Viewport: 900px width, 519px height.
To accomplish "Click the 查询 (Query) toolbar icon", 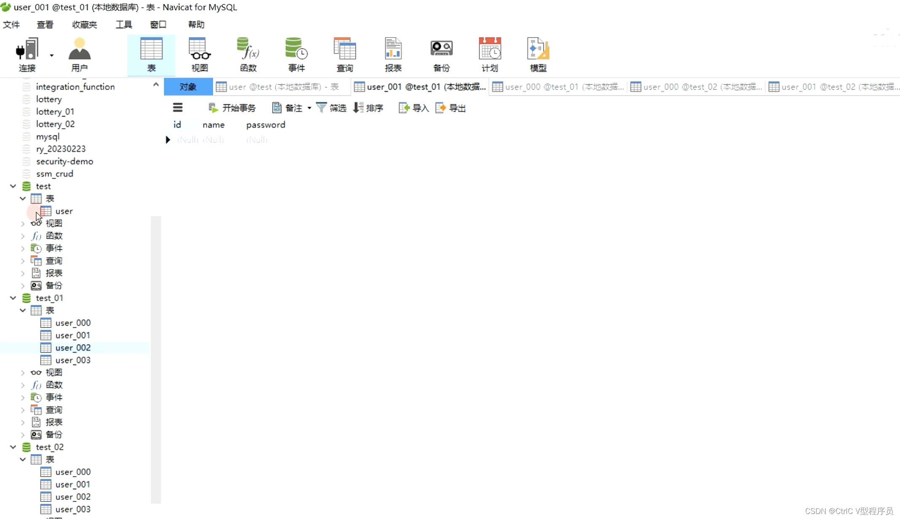I will tap(344, 54).
